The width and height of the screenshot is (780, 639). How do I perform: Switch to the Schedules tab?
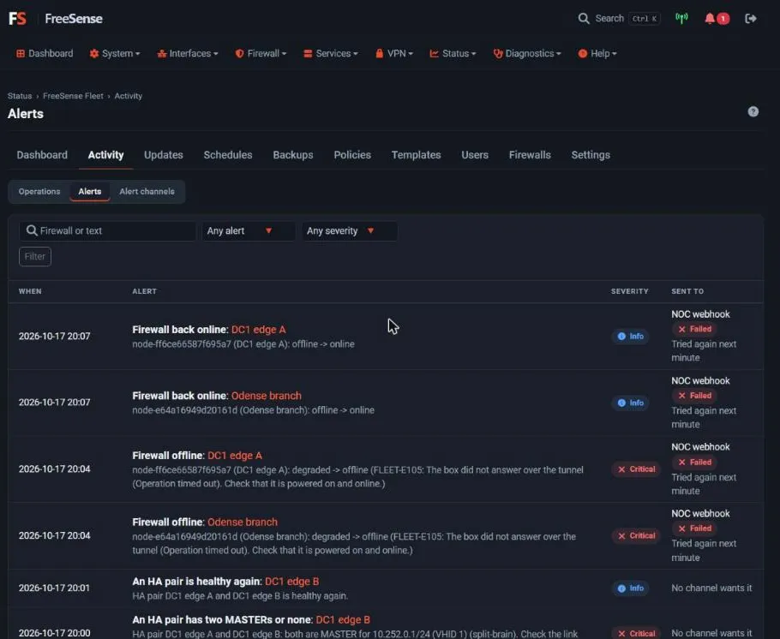[228, 155]
